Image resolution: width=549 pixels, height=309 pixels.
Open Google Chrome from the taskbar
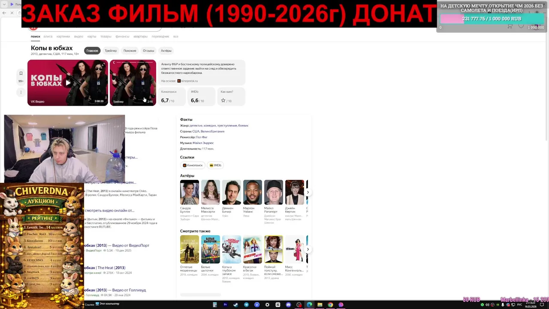(330, 305)
